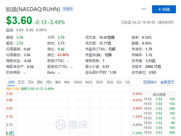181x136 pixels.
Task: Click the 均价:3.60 average price label
Action: (x=13, y=89)
